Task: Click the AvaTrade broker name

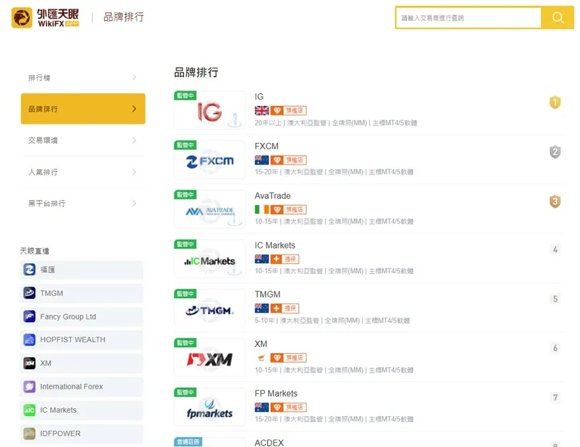Action: [273, 195]
